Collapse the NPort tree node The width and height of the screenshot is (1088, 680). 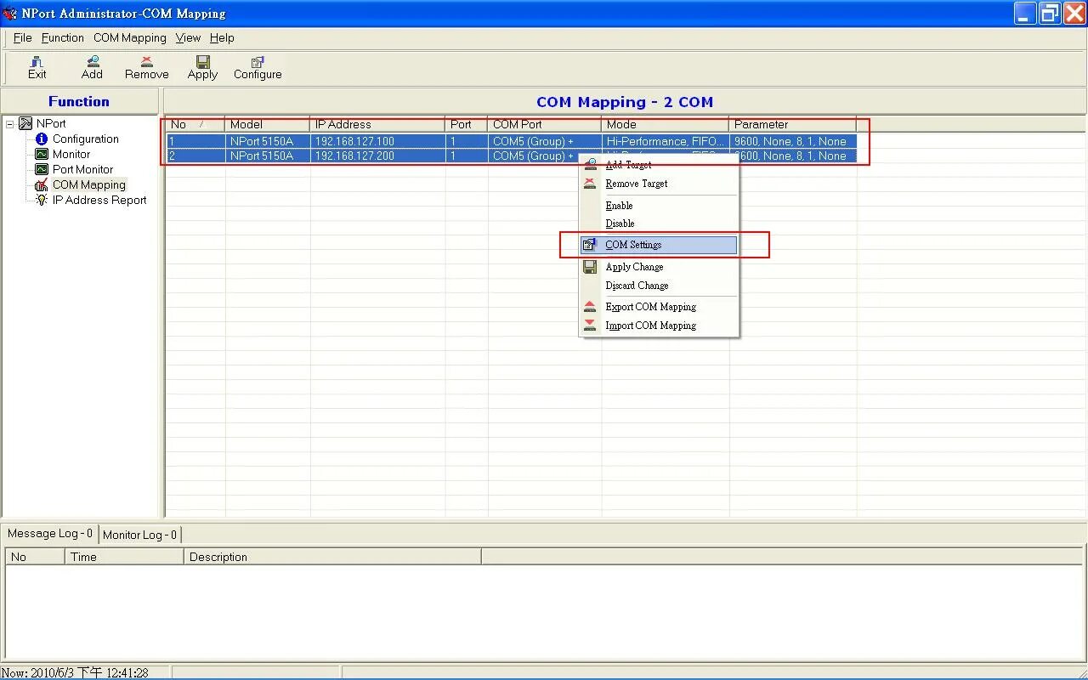9,124
